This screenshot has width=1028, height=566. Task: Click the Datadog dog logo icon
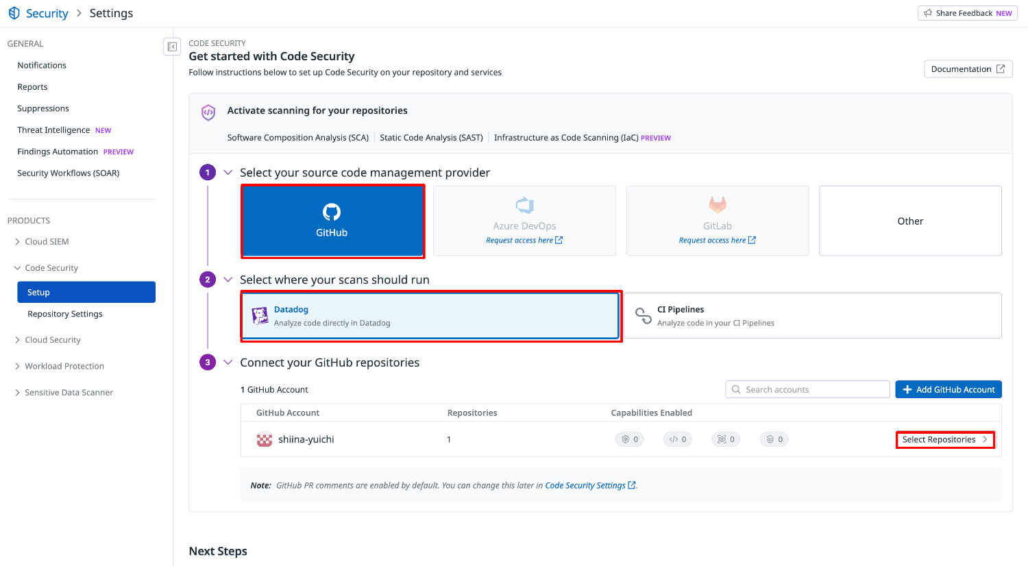point(260,315)
